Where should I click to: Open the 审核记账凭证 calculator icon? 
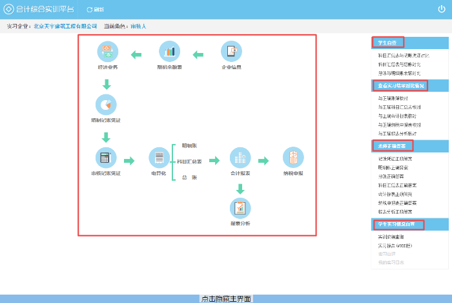point(105,158)
